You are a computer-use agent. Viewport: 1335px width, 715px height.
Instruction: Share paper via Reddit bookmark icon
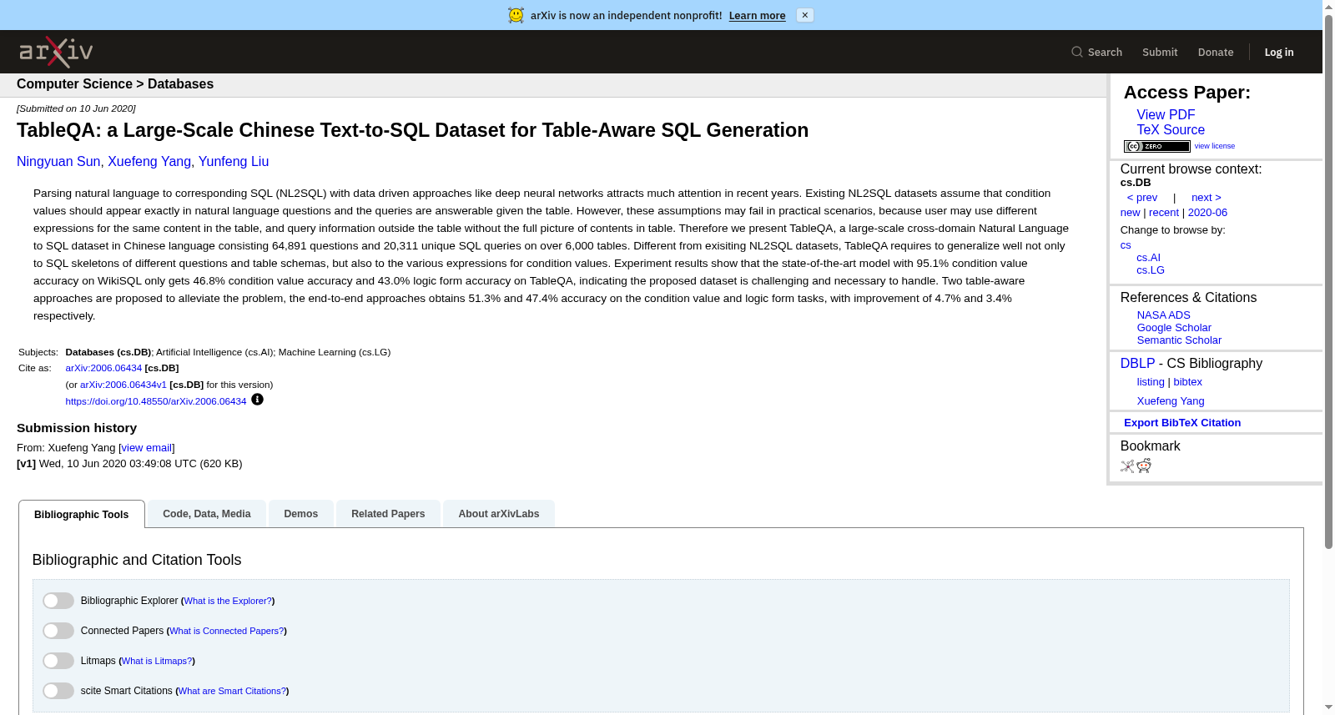[x=1144, y=466]
